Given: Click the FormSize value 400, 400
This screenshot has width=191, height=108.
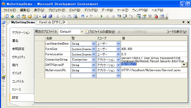Looking at the screenshot, I should 127,49.
